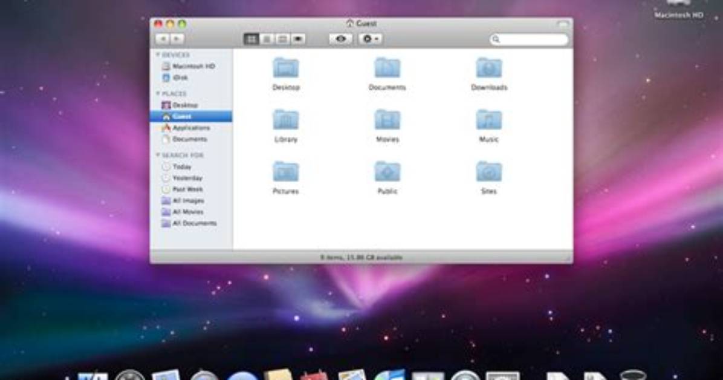The height and width of the screenshot is (380, 723).
Task: Switch to column view
Action: click(282, 39)
